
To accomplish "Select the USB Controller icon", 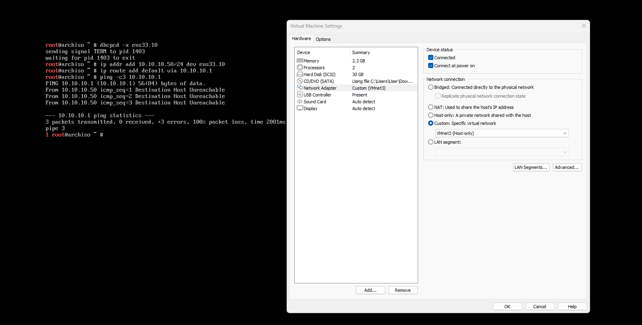I will (300, 95).
